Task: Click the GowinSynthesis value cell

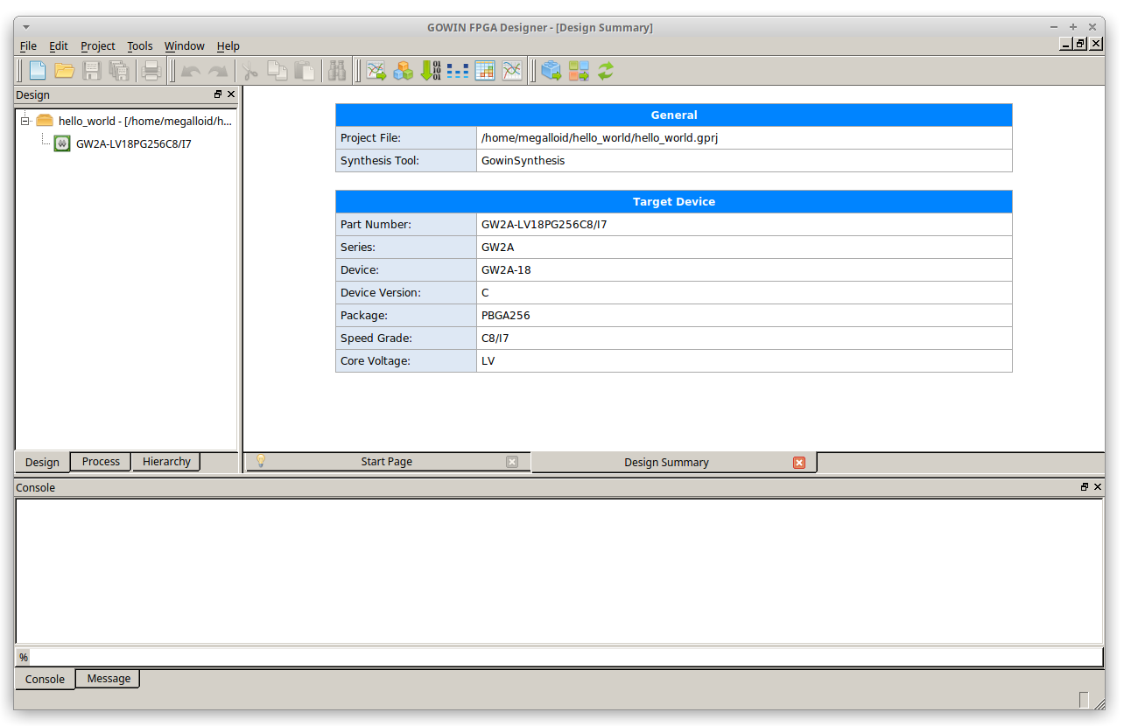Action: point(744,161)
